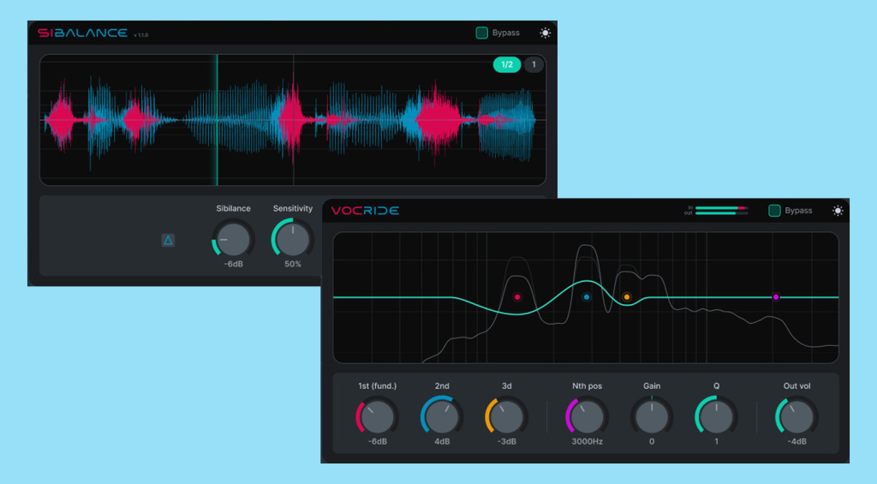The height and width of the screenshot is (484, 877).
Task: Click the -4dB value under Out vol
Action: coord(796,441)
